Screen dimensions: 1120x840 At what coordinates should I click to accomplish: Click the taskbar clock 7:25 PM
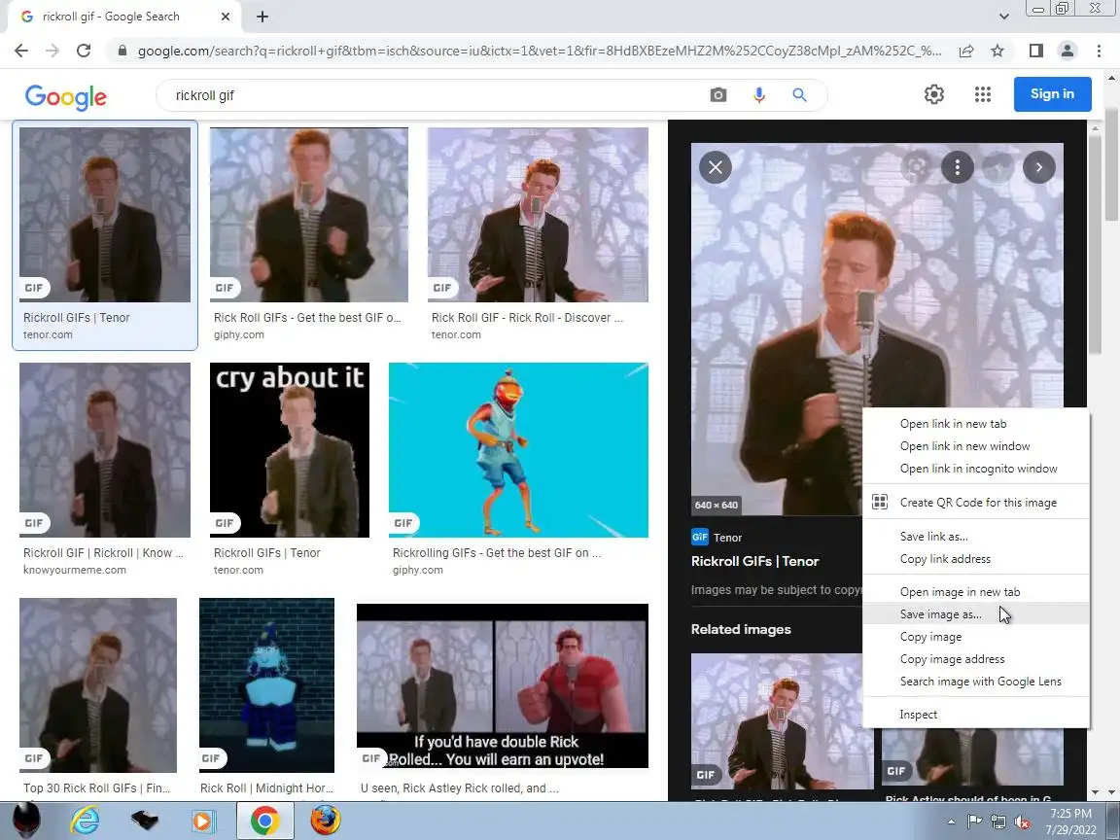pyautogui.click(x=1070, y=814)
